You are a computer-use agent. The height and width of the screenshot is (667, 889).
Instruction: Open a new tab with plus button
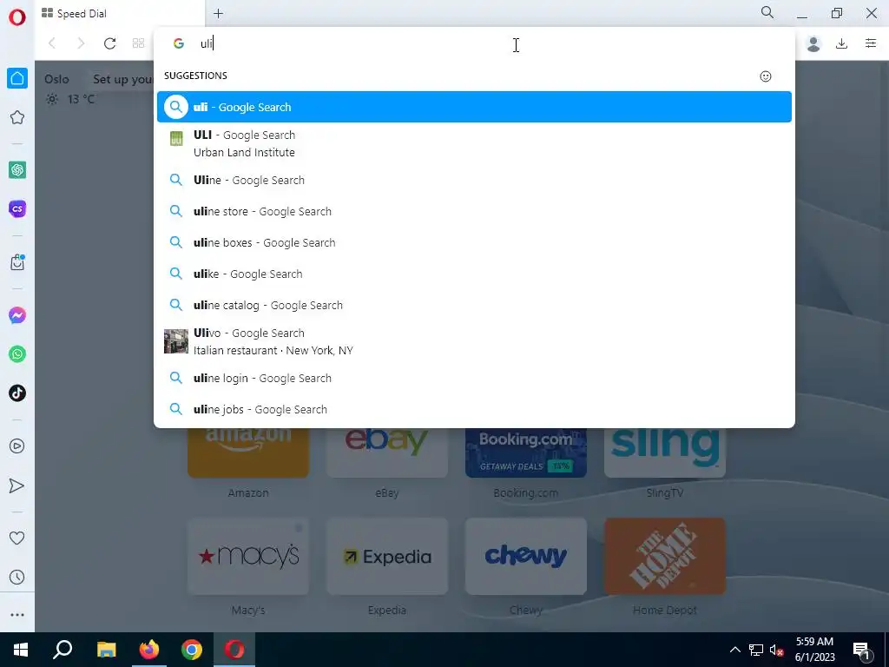tap(218, 14)
